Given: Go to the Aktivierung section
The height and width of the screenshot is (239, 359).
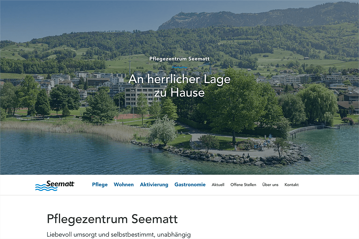Looking at the screenshot, I should [x=154, y=185].
